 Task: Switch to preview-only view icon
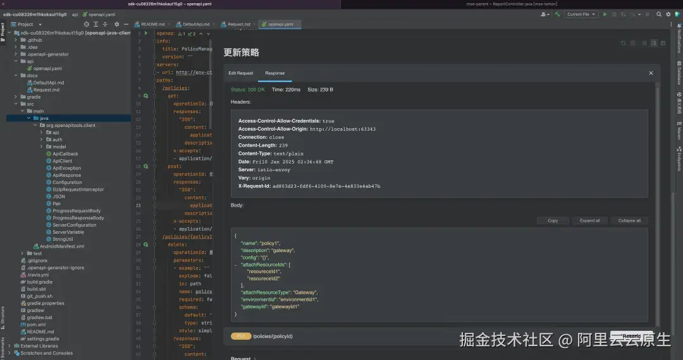(663, 43)
